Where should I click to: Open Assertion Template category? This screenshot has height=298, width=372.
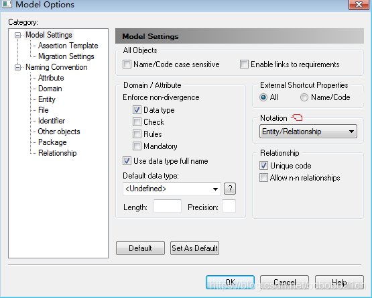(x=68, y=46)
